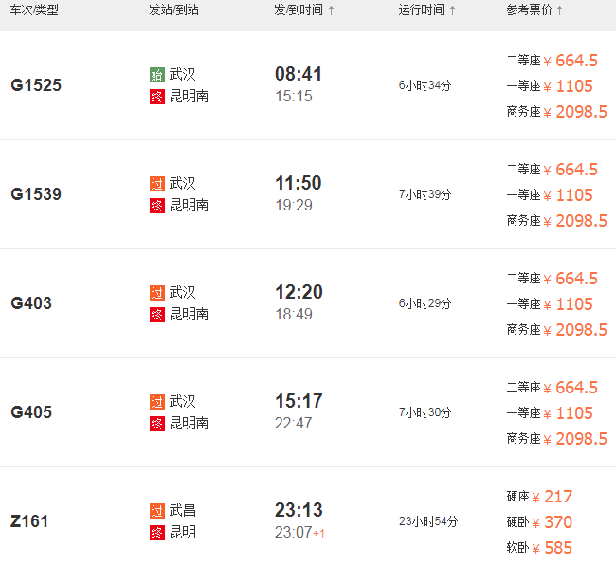The width and height of the screenshot is (616, 565).
Task: Sort trains by 运行时间 duration
Action: click(x=453, y=10)
